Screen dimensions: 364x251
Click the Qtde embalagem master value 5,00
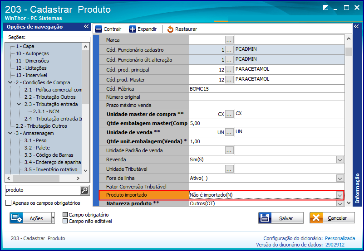266,123
